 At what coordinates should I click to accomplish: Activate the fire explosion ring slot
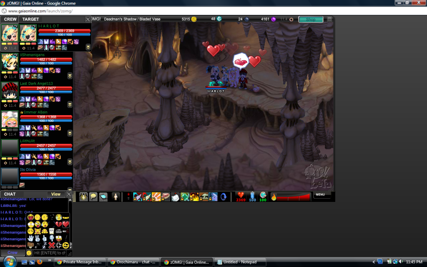click(x=194, y=197)
